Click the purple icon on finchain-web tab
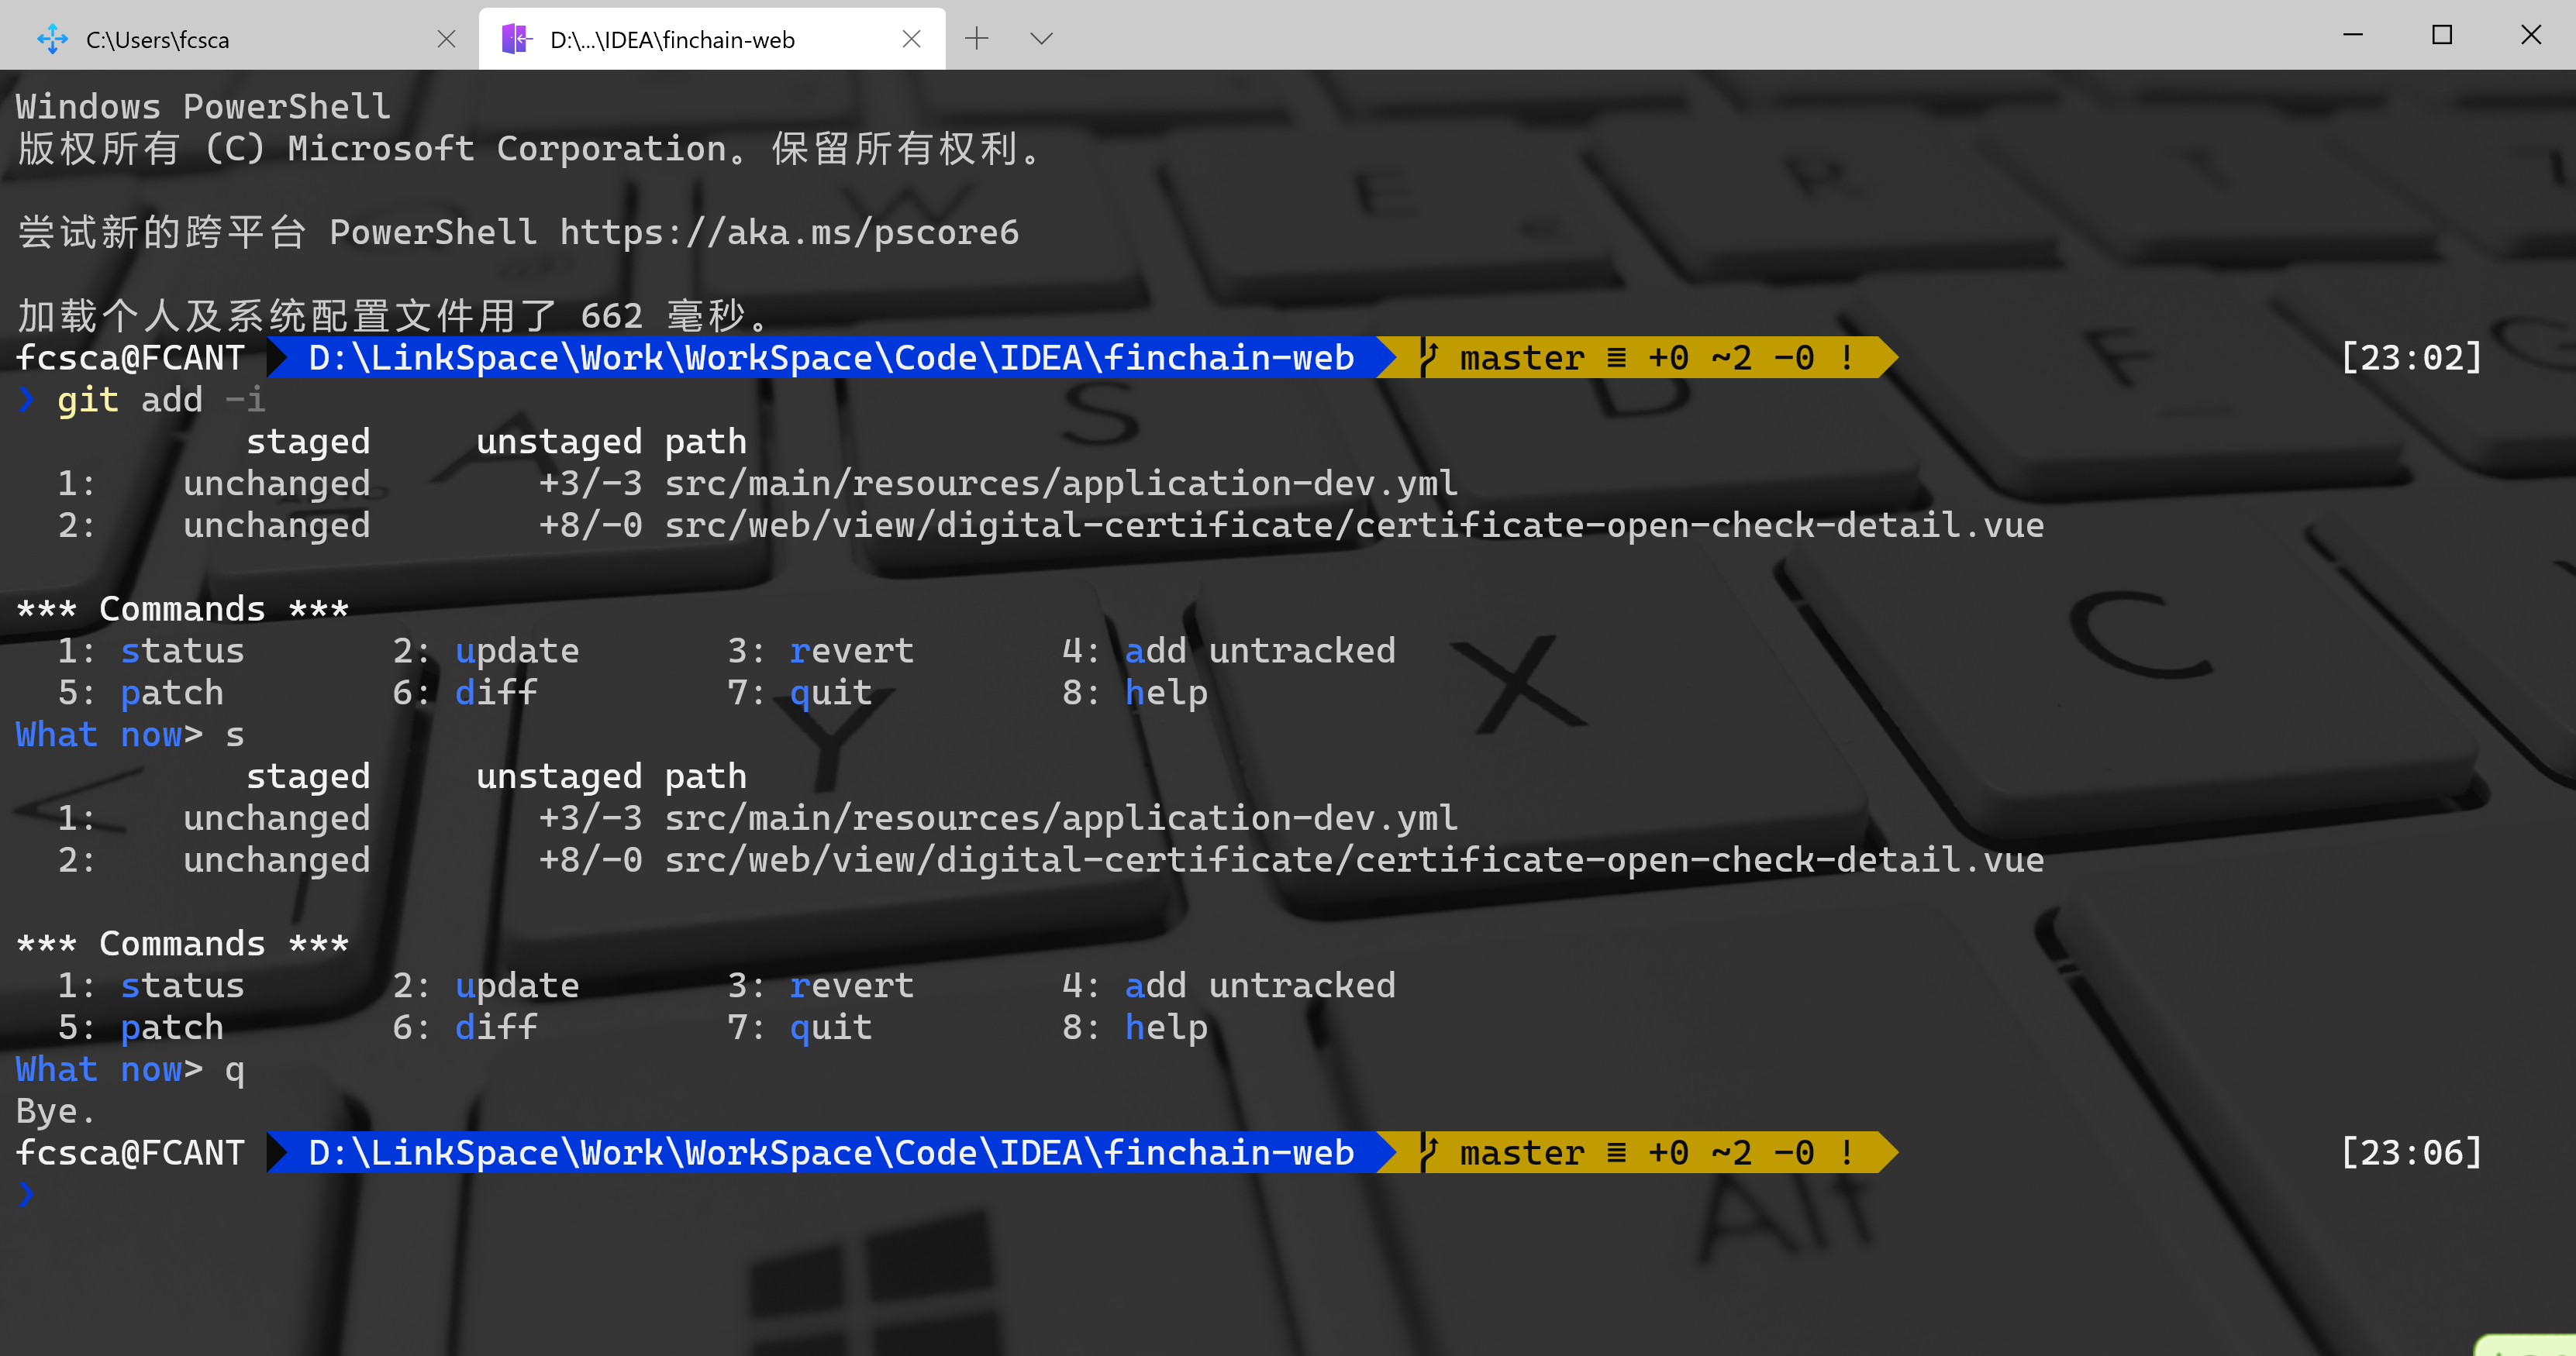This screenshot has height=1356, width=2576. point(516,40)
